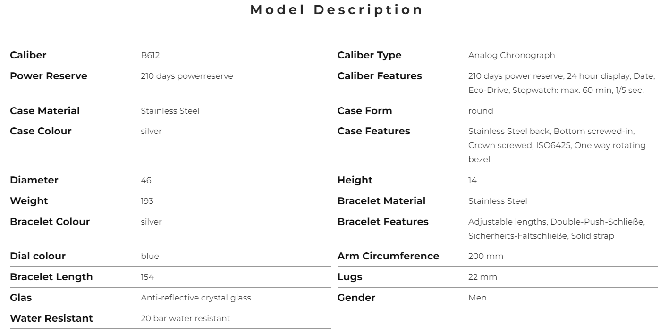Image resolution: width=660 pixels, height=333 pixels.
Task: Select the Arm Circumference 200 mm value
Action: [x=486, y=257]
